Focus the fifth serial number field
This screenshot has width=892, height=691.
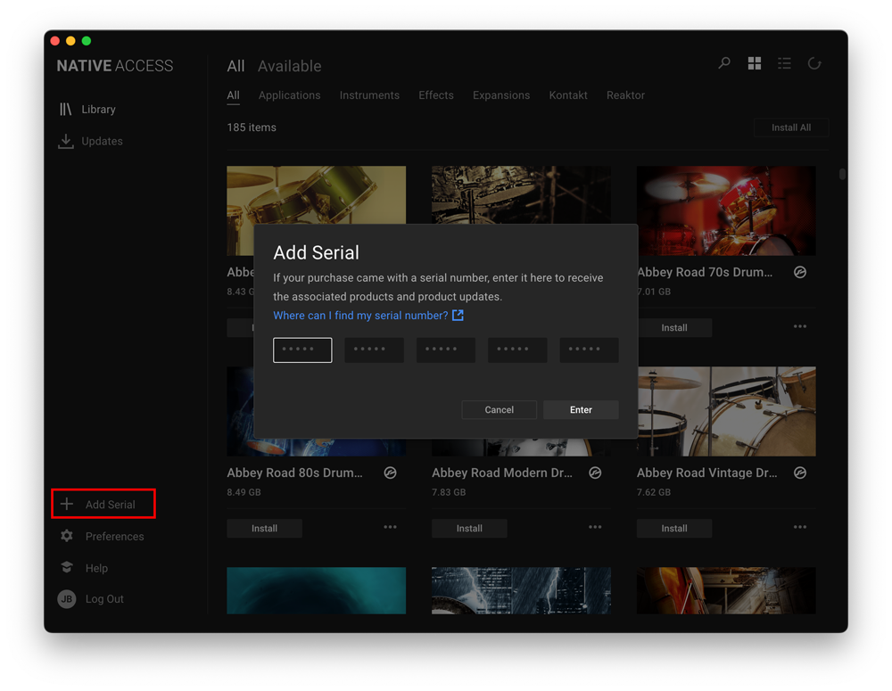(590, 350)
